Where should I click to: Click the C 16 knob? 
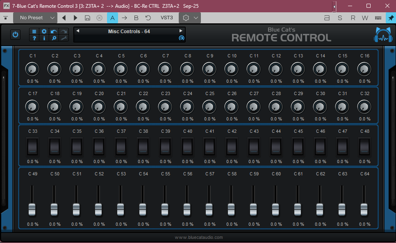pyautogui.click(x=364, y=69)
